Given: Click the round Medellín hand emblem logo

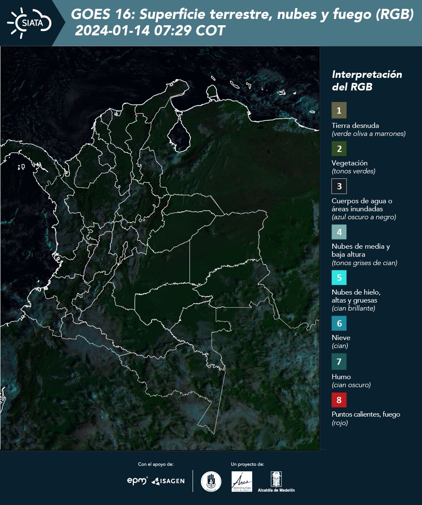Looking at the screenshot, I should point(211,481).
